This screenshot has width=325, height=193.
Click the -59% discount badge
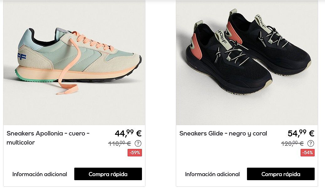pyautogui.click(x=135, y=153)
